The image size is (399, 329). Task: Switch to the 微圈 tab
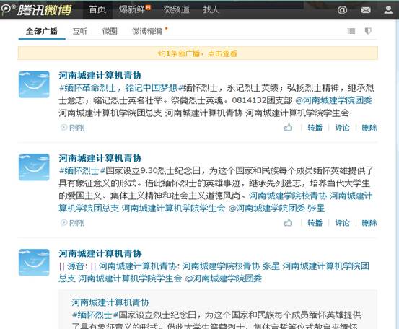point(110,31)
